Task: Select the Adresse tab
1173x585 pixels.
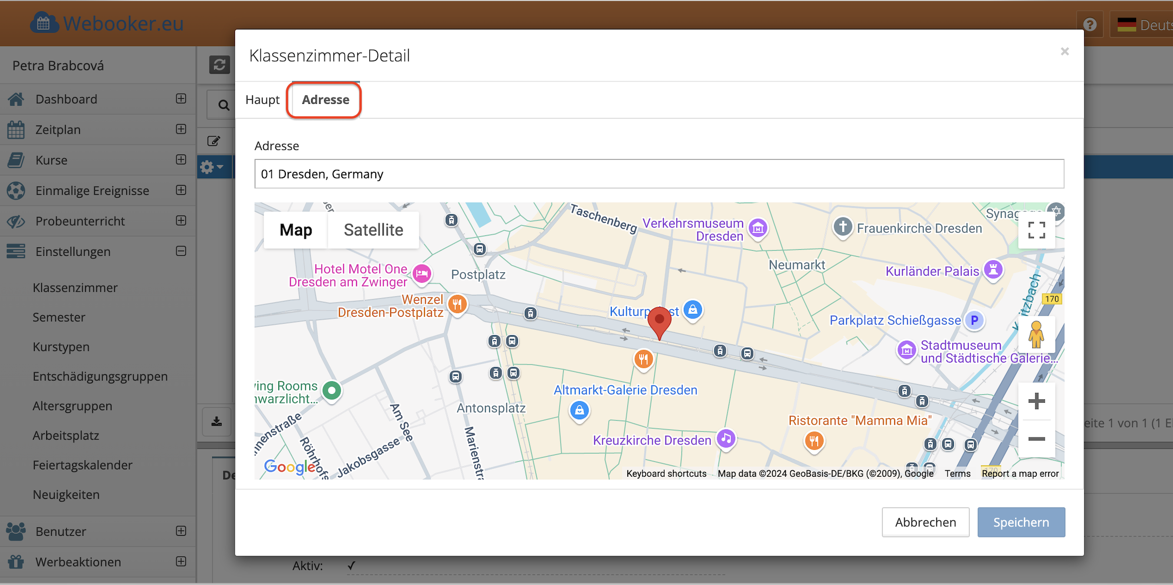Action: (x=326, y=100)
